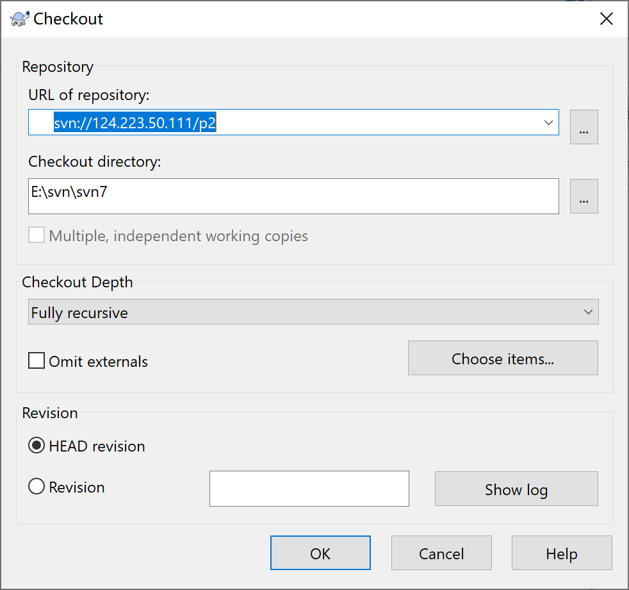
Task: Click the Checkout title bar text
Action: click(x=69, y=19)
